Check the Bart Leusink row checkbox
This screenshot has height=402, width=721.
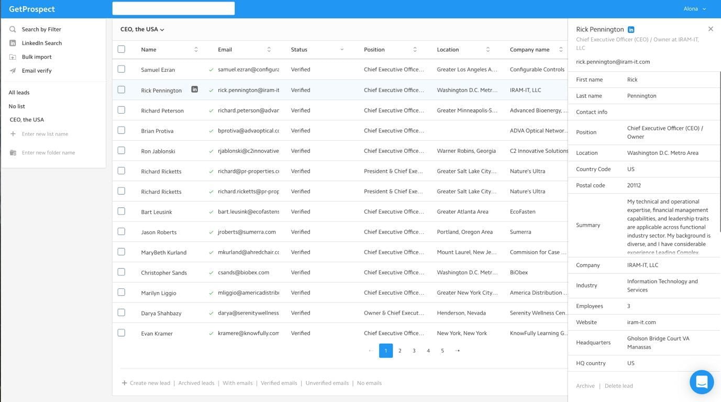coord(121,211)
